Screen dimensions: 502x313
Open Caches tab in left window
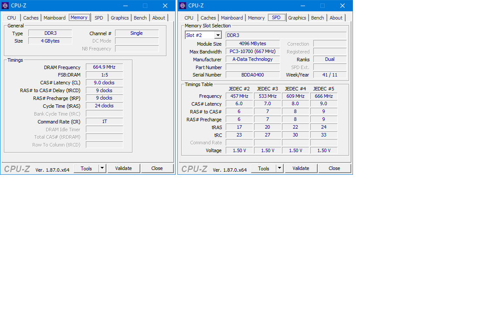(31, 18)
